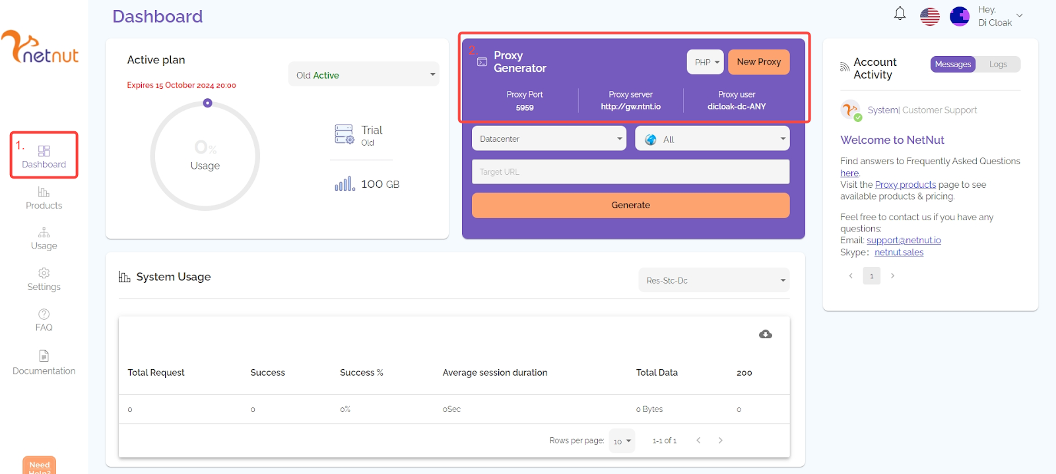Open the Old Active plan dropdown
The width and height of the screenshot is (1056, 474).
click(x=364, y=74)
